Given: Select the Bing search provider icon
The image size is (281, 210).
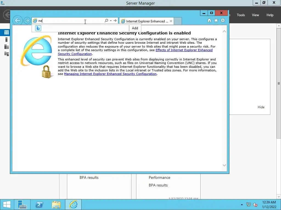Looking at the screenshot, I should [38, 28].
